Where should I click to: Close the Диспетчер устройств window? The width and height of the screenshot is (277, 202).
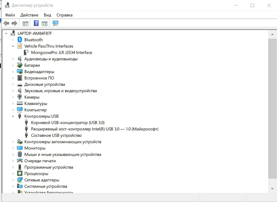(269, 5)
